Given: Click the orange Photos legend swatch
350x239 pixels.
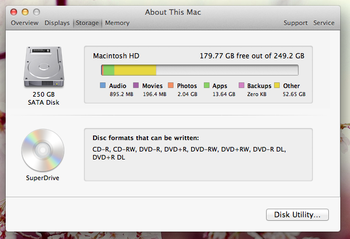Looking at the screenshot, I should [171, 85].
